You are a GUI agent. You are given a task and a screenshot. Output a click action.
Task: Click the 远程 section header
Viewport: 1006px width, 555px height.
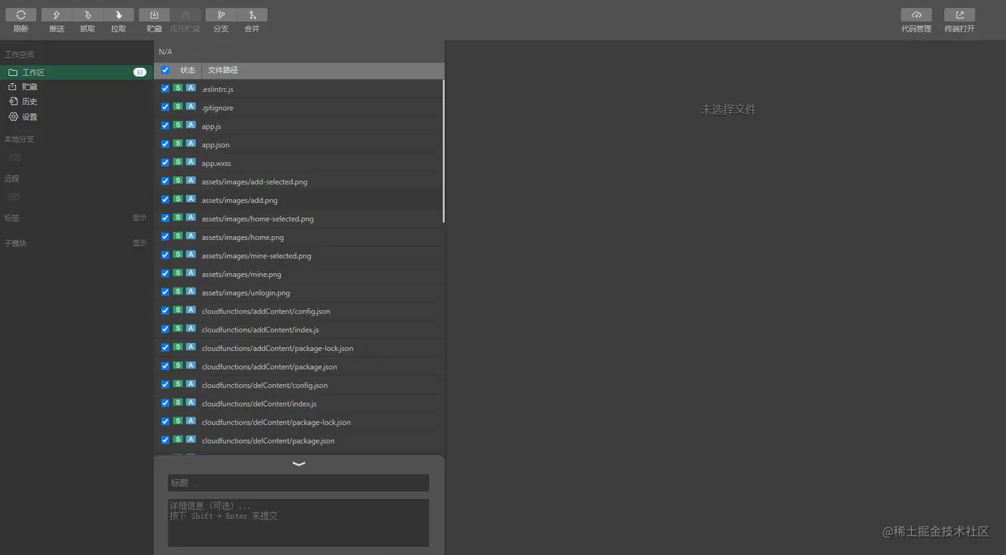coord(12,179)
